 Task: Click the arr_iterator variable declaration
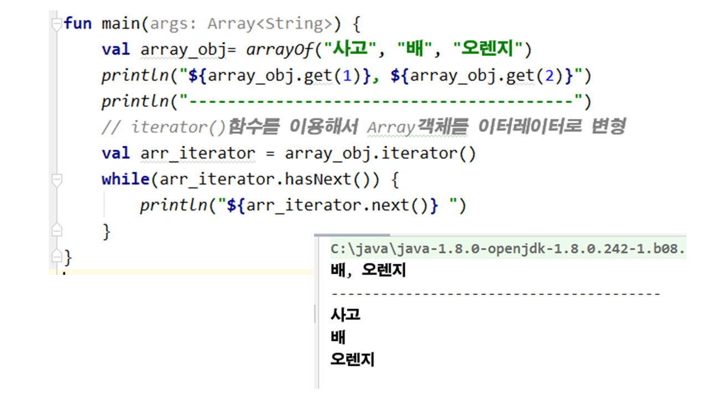[198, 154]
